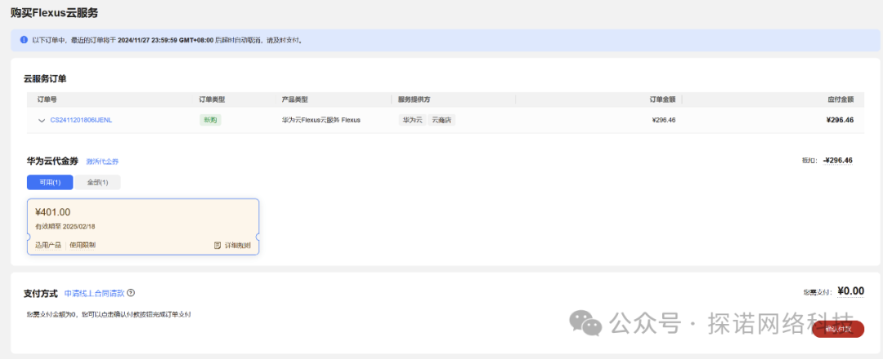The image size is (883, 359).
Task: Open 适用产品 on the voucher card
Action: click(47, 246)
